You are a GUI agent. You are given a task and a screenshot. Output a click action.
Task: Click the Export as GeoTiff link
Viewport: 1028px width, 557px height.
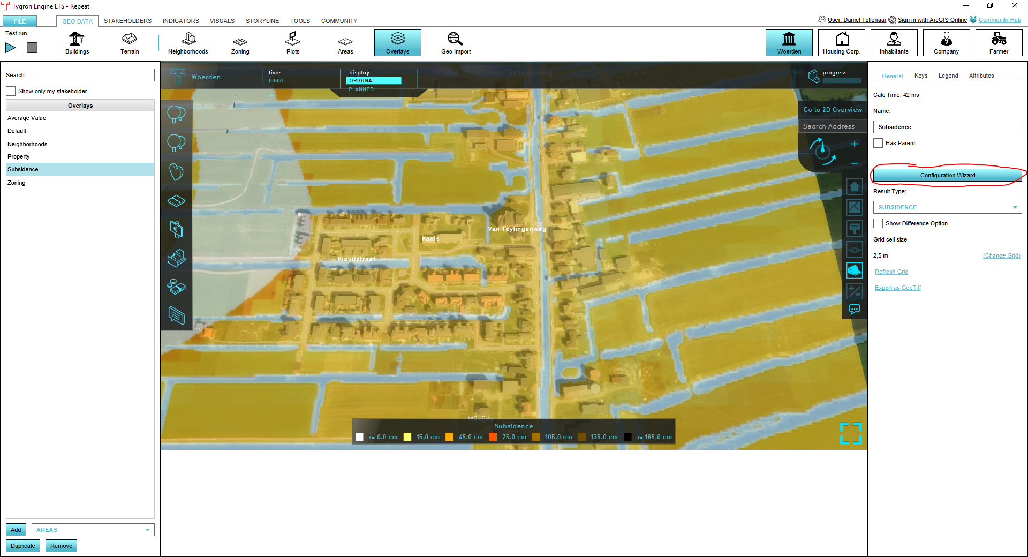[897, 288]
